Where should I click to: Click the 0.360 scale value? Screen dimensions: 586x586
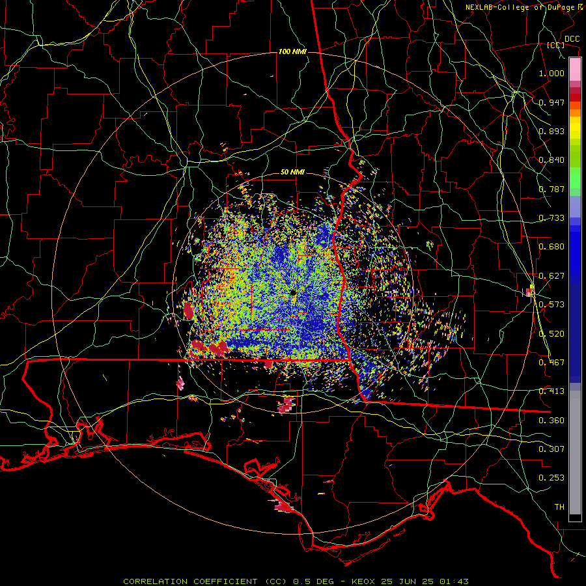pyautogui.click(x=551, y=421)
